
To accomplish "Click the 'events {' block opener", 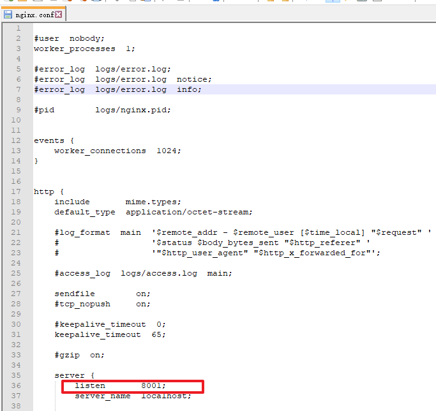I will [54, 140].
